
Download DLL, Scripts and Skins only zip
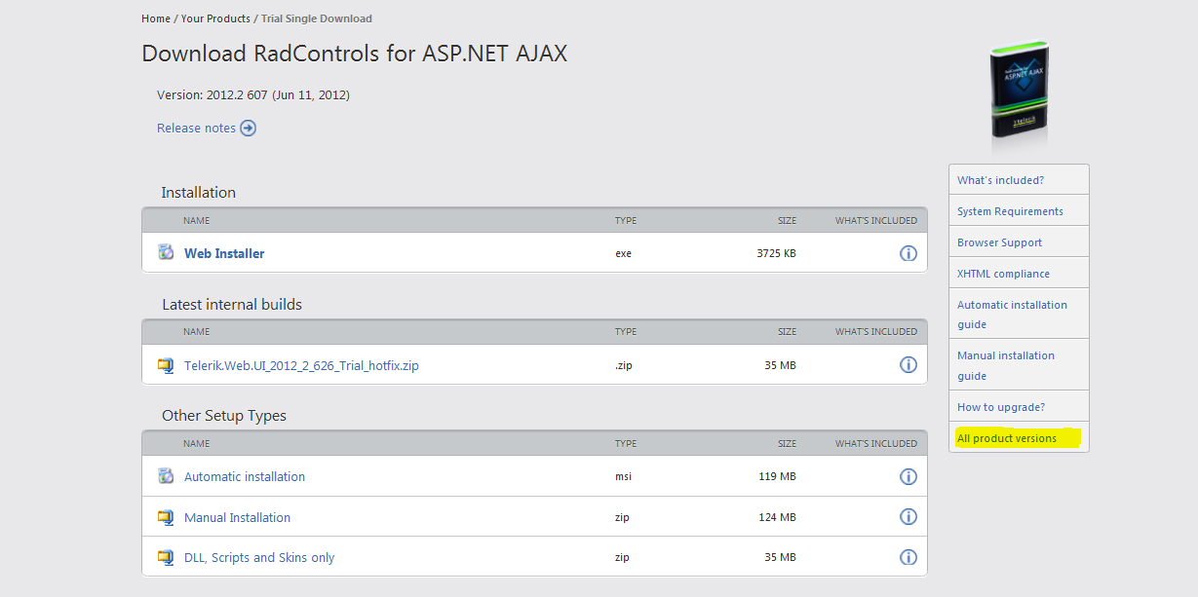tap(259, 558)
